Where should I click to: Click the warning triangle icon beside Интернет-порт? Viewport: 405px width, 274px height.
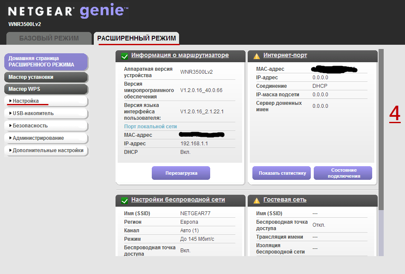point(257,56)
